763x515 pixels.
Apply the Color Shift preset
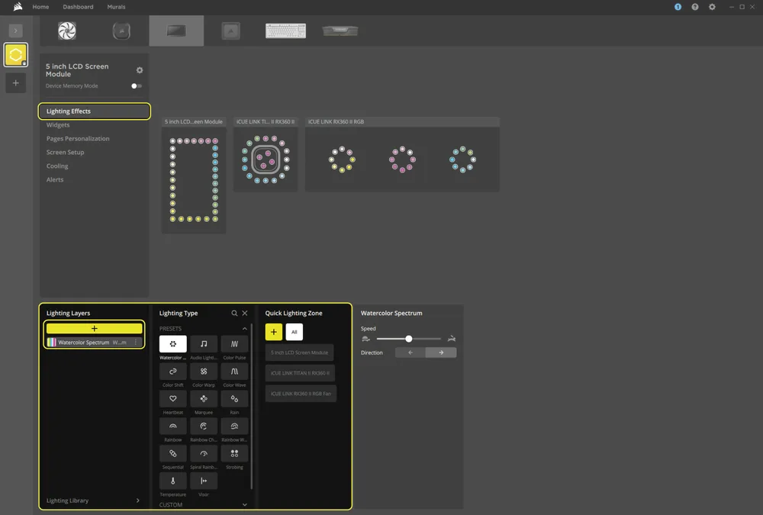click(x=172, y=371)
